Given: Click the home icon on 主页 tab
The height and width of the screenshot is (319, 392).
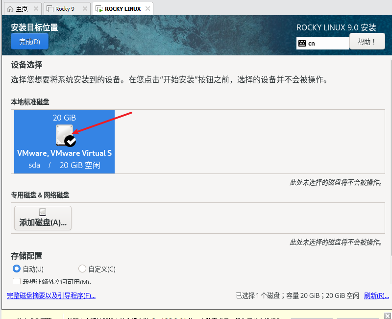Looking at the screenshot, I should coord(10,9).
